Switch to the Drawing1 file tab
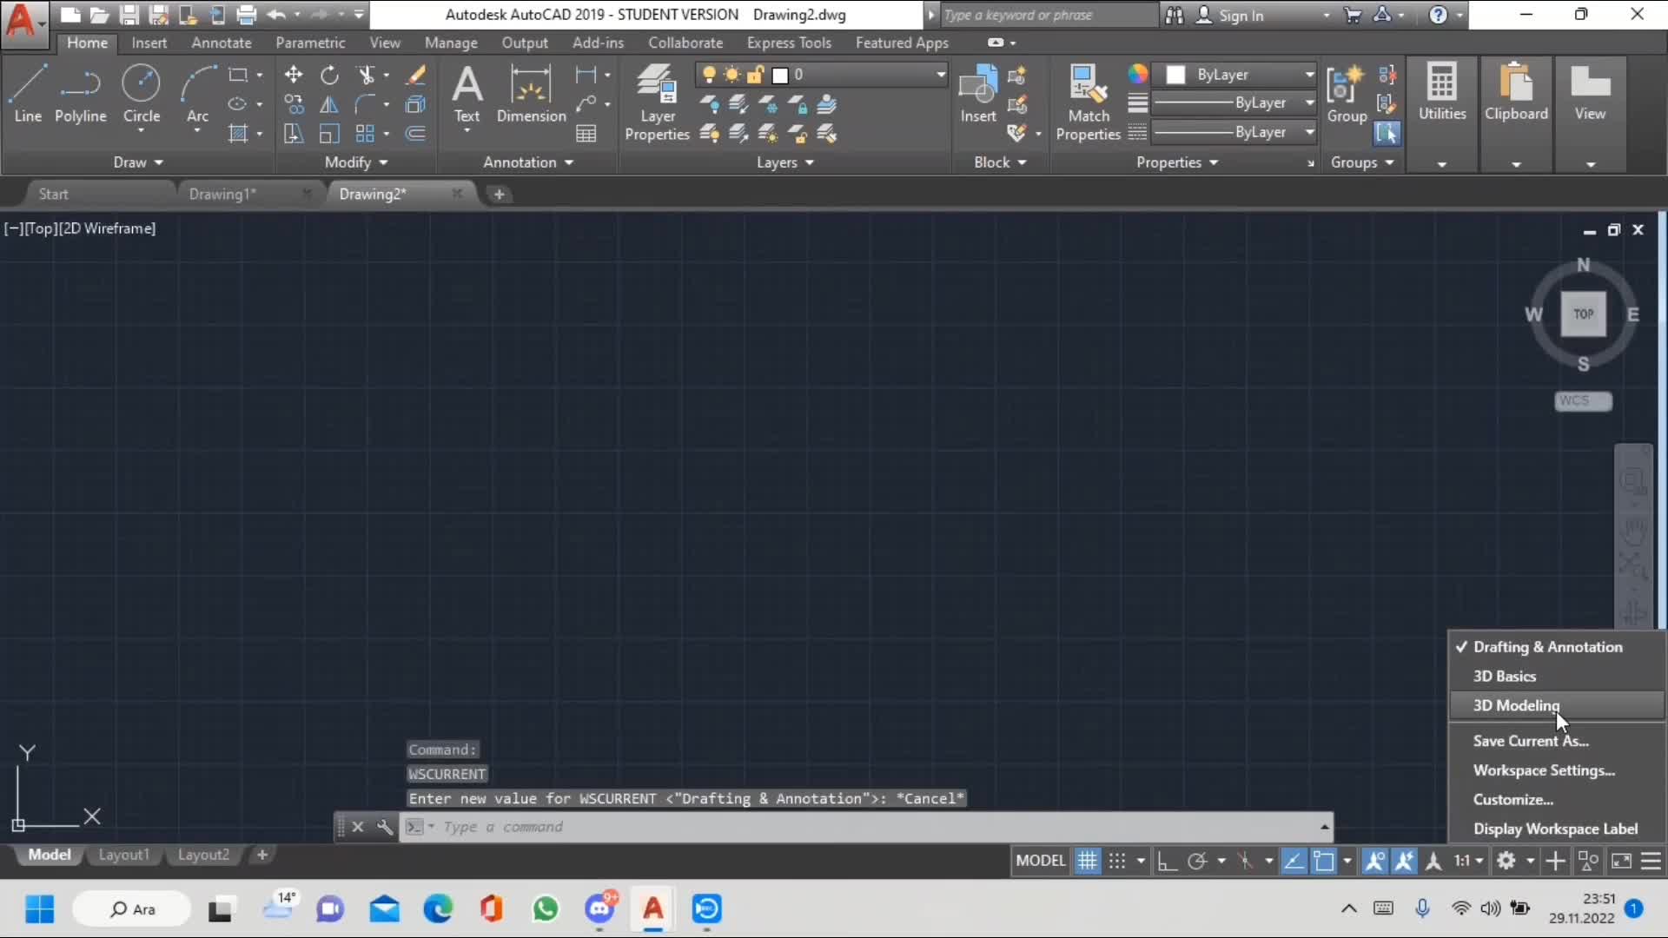The width and height of the screenshot is (1668, 938). [222, 194]
